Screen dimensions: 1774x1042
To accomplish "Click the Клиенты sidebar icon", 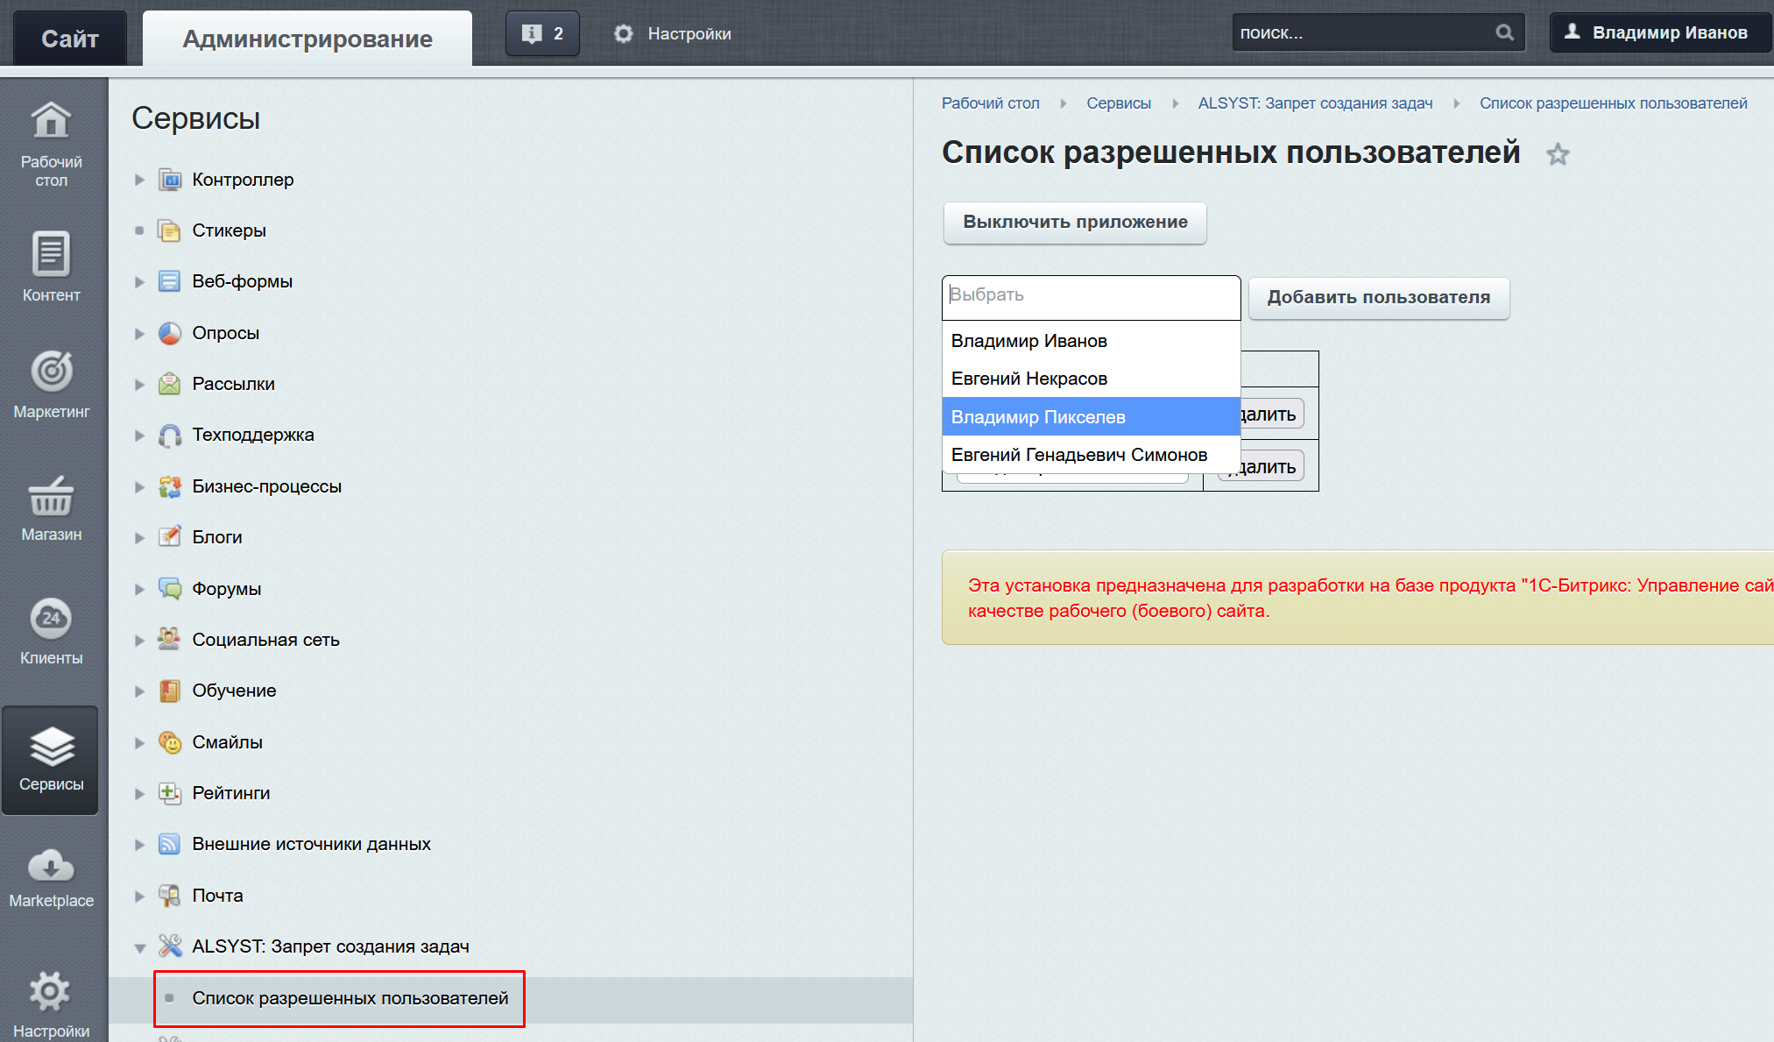I will tap(50, 633).
